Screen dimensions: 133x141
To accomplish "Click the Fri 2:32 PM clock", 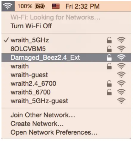I will (x=83, y=6).
